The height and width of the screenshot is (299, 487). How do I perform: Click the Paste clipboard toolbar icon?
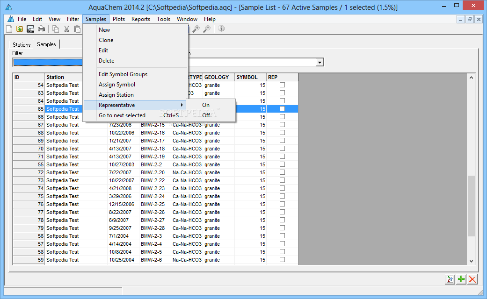coord(77,29)
